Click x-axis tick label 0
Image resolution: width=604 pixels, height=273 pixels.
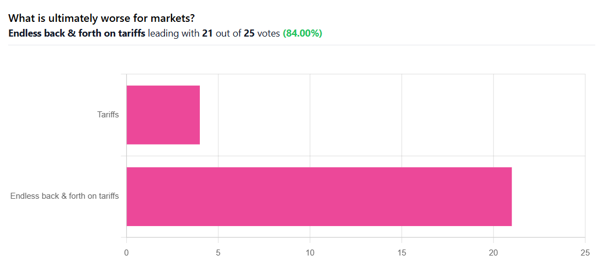coord(126,253)
